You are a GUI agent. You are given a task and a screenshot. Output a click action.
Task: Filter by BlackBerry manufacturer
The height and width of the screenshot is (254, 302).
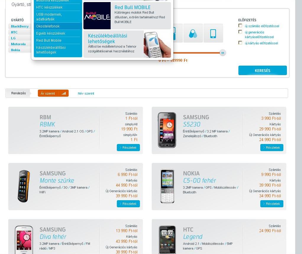(x=20, y=26)
